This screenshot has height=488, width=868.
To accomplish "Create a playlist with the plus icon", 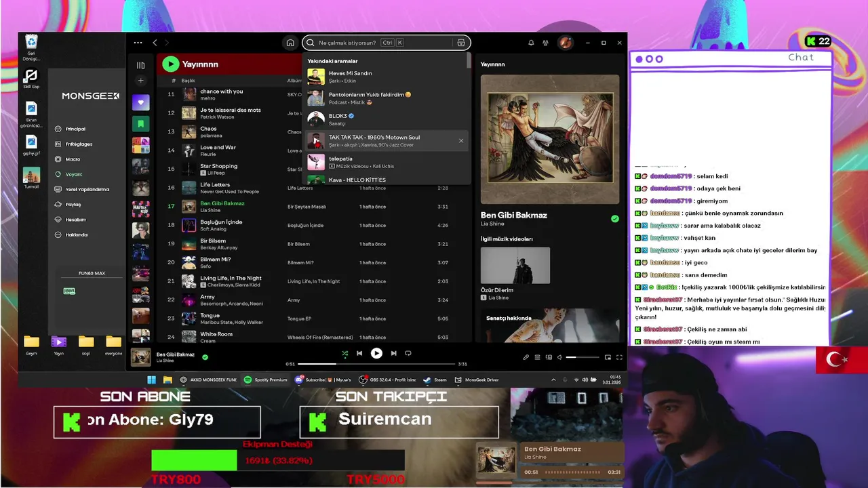I will click(x=140, y=81).
